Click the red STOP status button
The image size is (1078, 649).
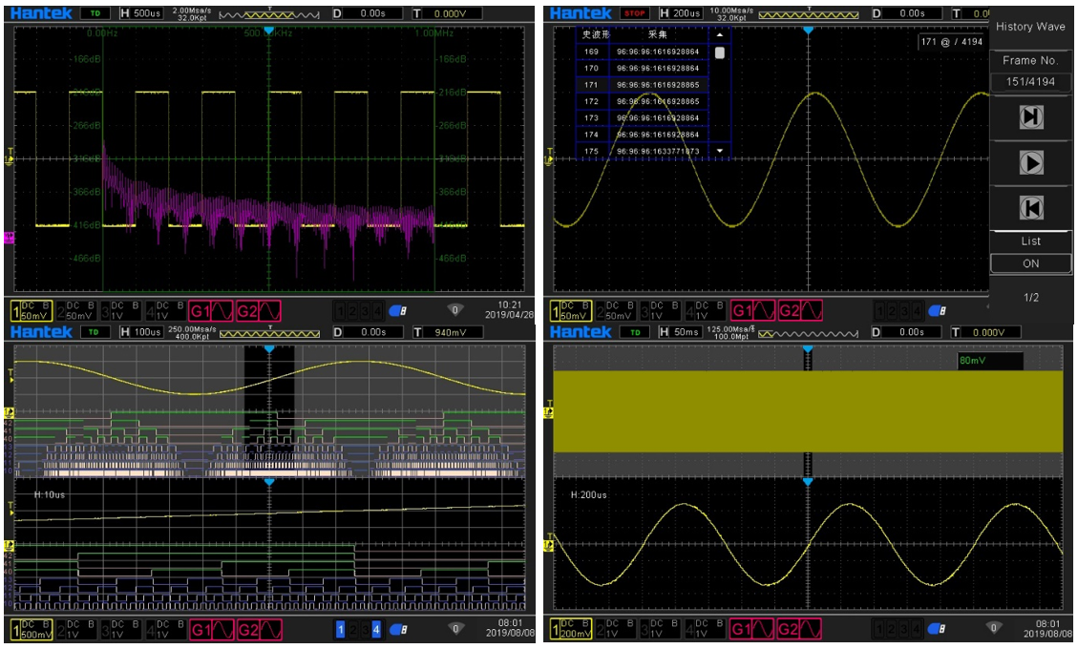tap(634, 14)
